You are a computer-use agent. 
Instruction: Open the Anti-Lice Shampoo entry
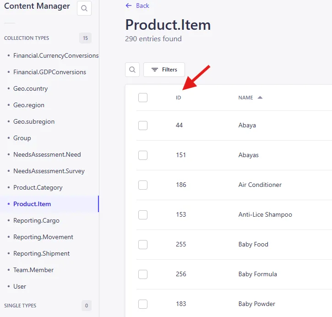pos(265,214)
